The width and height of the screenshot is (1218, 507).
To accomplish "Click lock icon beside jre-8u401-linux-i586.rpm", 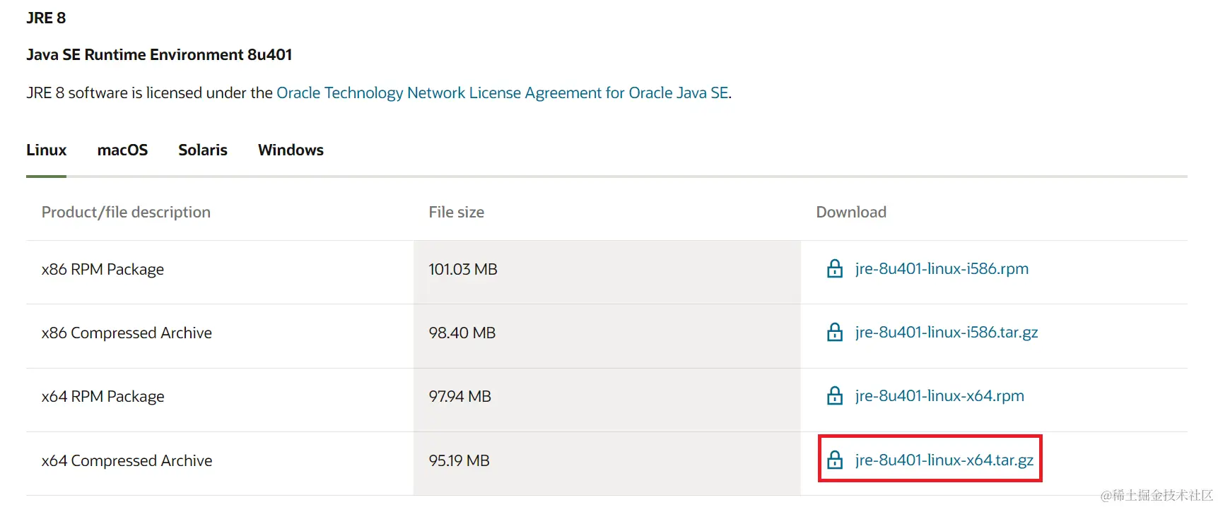I will 835,268.
